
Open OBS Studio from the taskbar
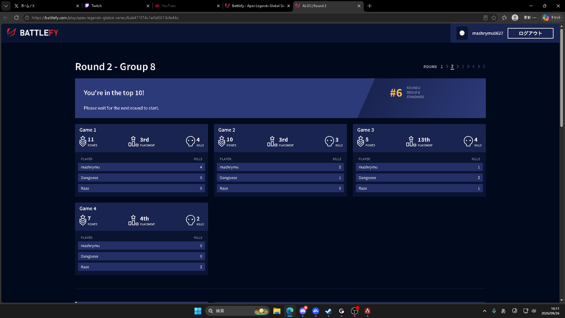[x=355, y=311]
